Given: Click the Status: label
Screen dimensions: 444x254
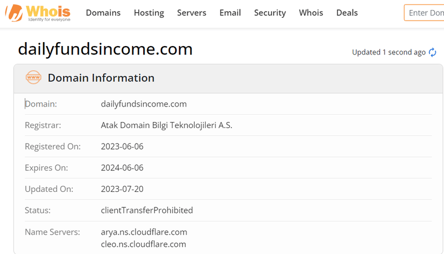Looking at the screenshot, I should [38, 210].
